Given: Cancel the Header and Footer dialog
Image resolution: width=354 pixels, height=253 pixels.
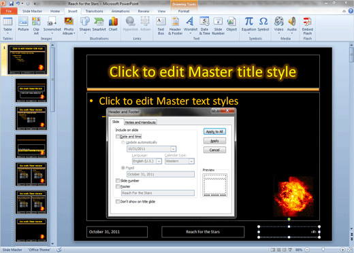Looking at the screenshot, I should [x=214, y=150].
